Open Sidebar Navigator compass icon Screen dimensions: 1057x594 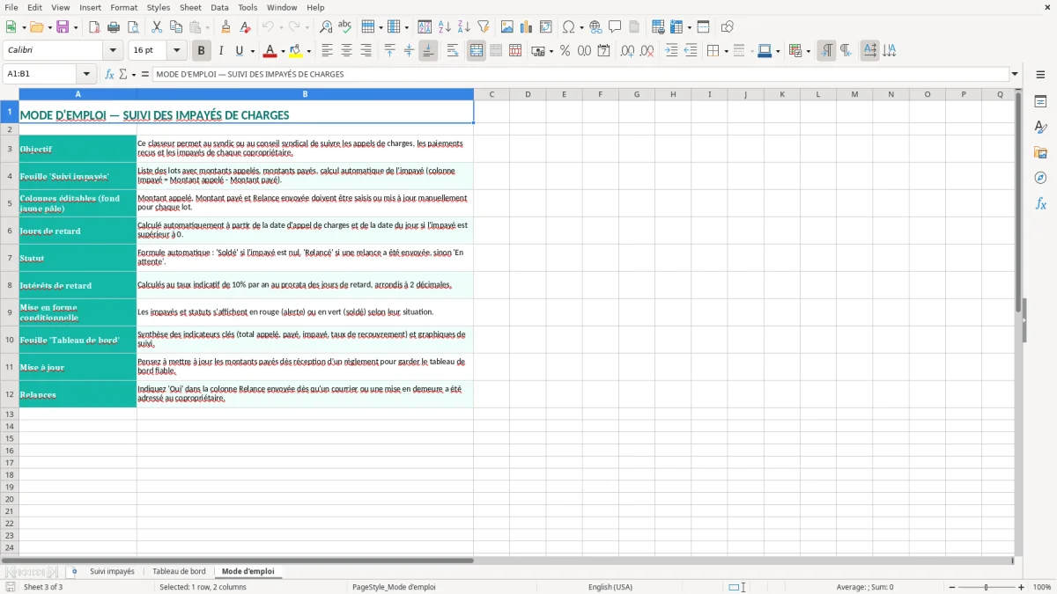click(1040, 178)
